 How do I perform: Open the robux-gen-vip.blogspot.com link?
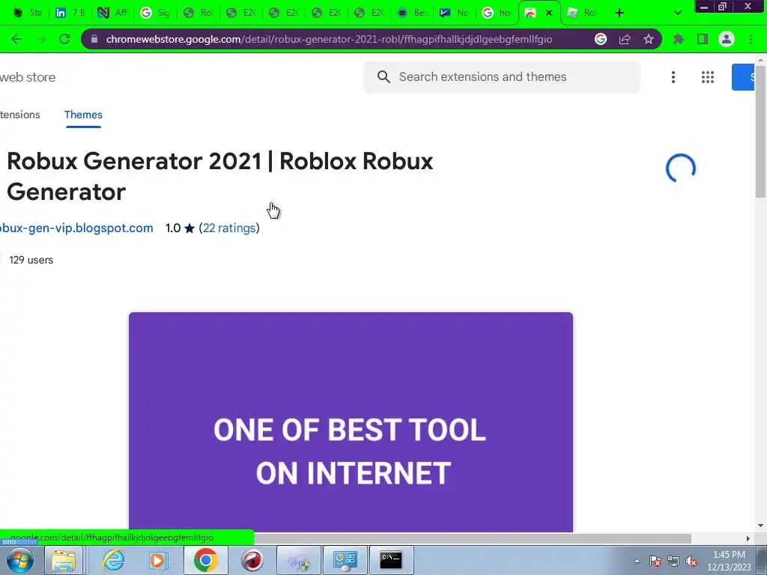(76, 228)
